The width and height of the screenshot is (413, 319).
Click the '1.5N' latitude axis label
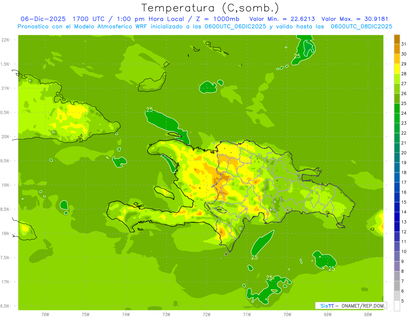pyautogui.click(x=6, y=64)
